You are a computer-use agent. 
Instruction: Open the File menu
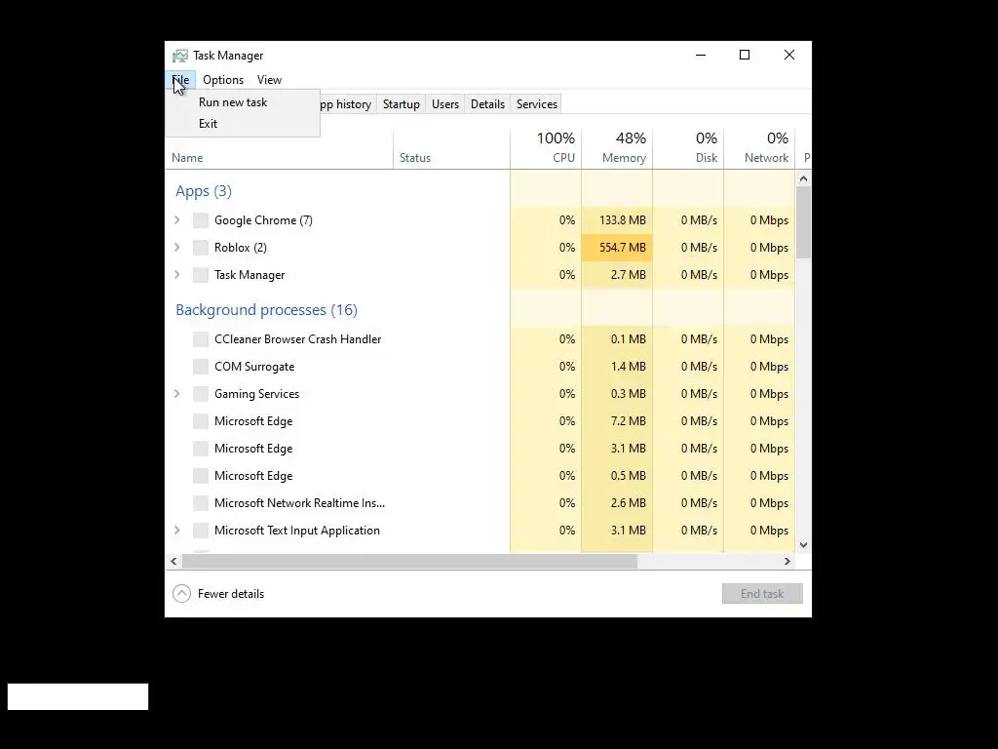180,80
